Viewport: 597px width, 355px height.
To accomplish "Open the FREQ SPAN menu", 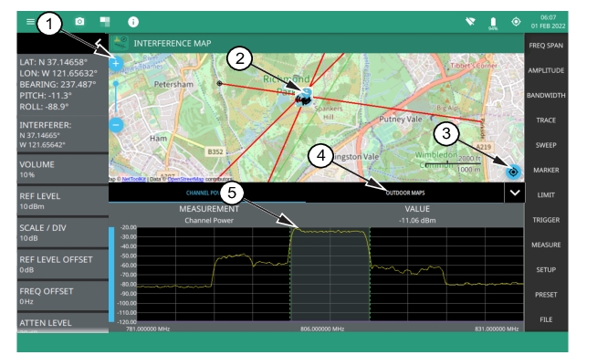I will click(x=546, y=46).
